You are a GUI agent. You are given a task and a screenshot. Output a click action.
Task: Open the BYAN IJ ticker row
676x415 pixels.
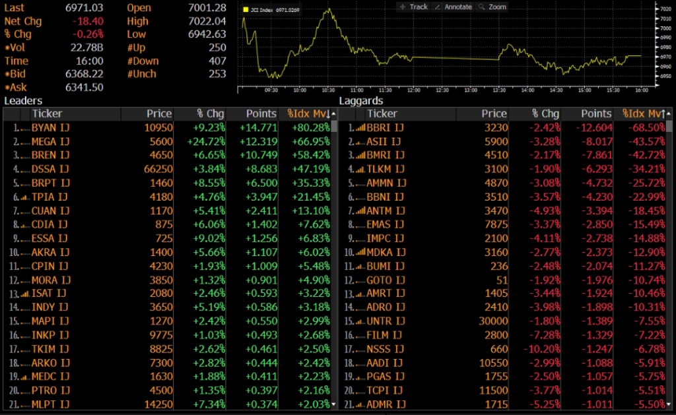[48, 127]
